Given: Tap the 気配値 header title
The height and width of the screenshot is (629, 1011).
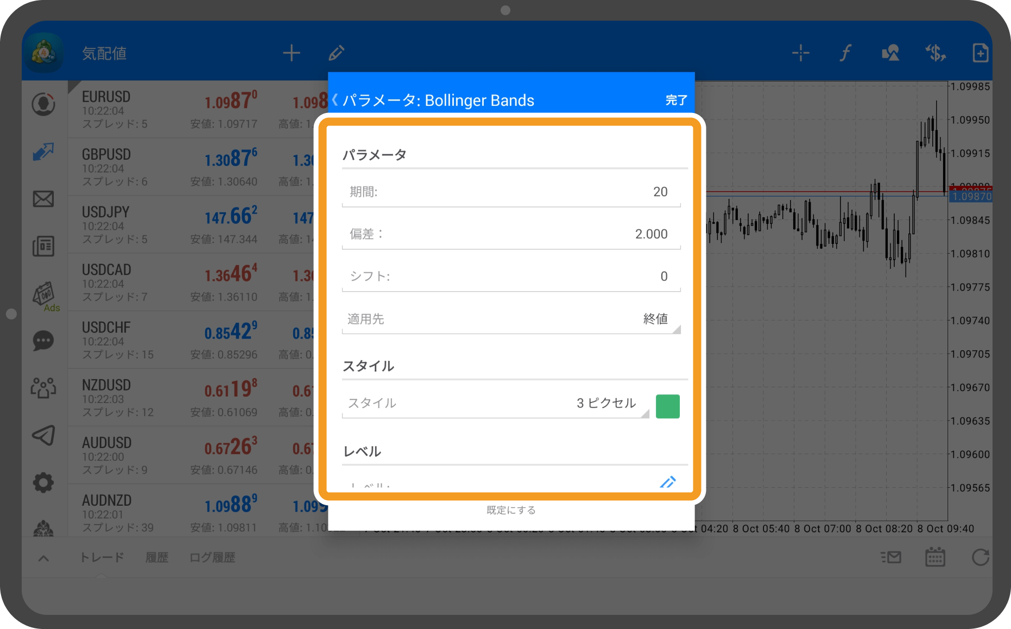Looking at the screenshot, I should point(104,53).
